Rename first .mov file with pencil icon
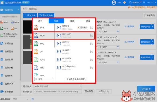Screen dimensions: 158x103 tap(115, 22)
